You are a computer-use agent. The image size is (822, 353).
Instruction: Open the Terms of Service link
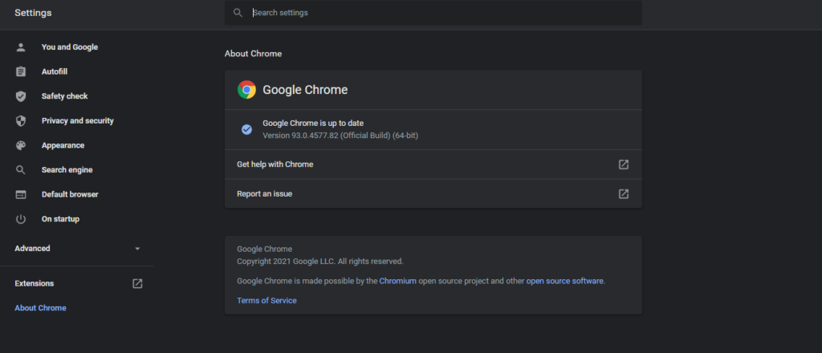[x=267, y=301]
